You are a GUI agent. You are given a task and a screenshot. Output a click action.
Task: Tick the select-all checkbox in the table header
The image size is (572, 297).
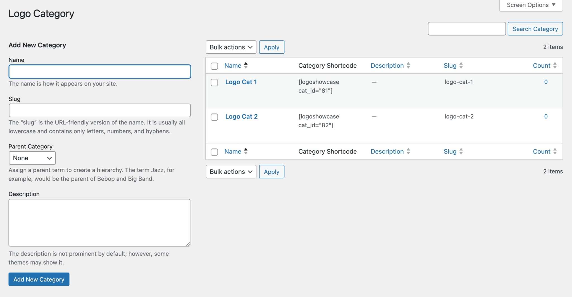(214, 66)
